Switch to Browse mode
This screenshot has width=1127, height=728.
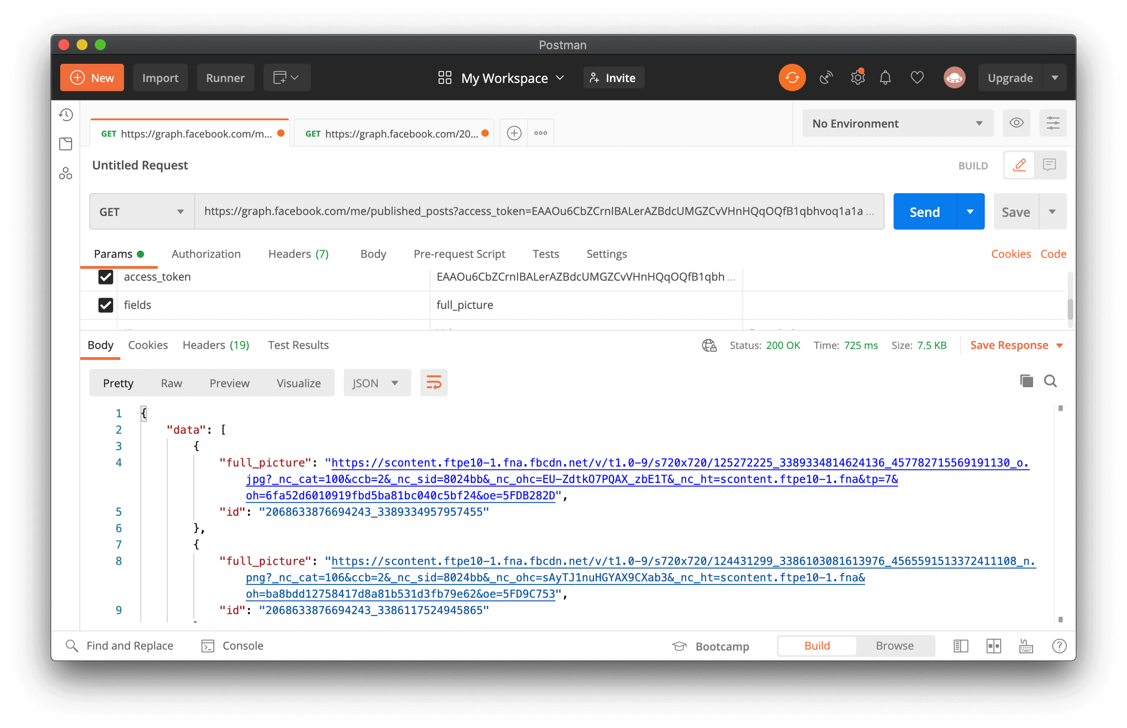pos(894,646)
